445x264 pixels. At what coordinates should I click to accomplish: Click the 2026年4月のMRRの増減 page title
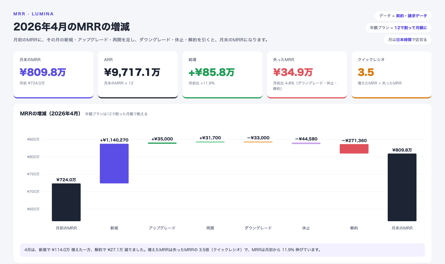(x=71, y=27)
